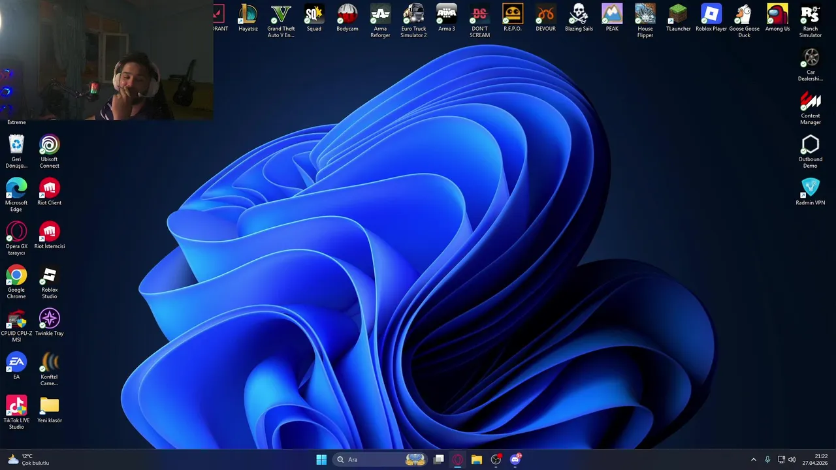Screen dimensions: 836x470
Task: Select the EA app desktop icon
Action: tap(16, 366)
